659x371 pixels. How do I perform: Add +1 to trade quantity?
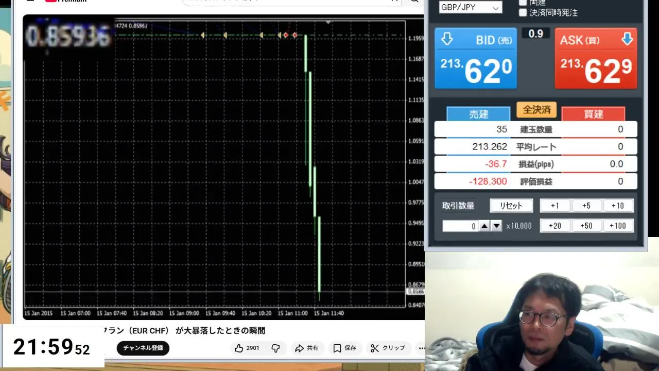click(555, 206)
